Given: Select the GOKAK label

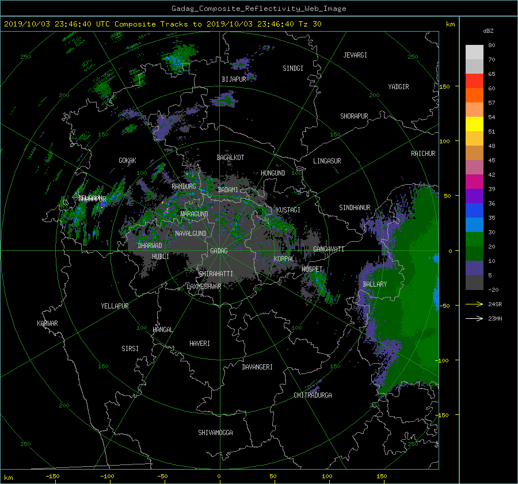Looking at the screenshot, I should pyautogui.click(x=128, y=161).
